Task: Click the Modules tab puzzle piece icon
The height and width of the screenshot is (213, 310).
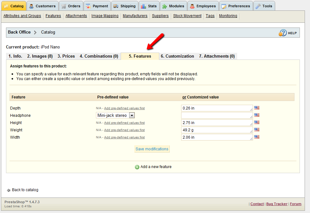Action: [164, 6]
